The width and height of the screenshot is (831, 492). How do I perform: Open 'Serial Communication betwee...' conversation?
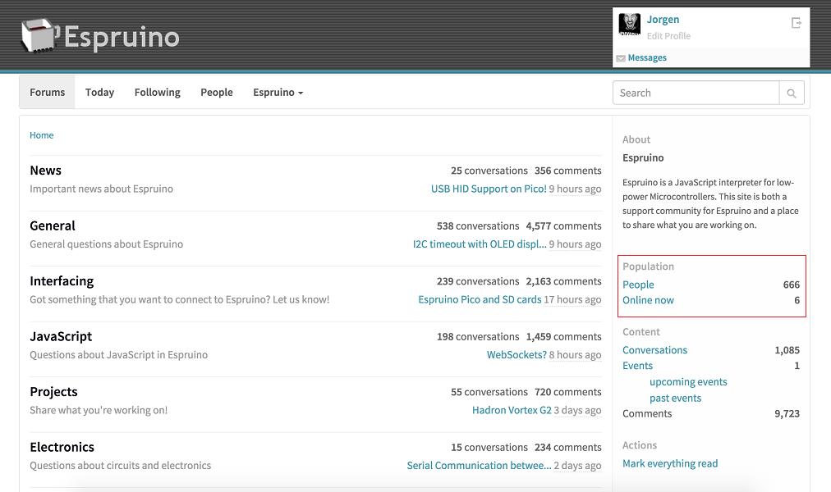[479, 466]
